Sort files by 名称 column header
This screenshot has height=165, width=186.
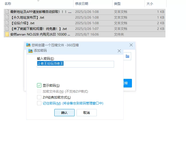pos(8,4)
